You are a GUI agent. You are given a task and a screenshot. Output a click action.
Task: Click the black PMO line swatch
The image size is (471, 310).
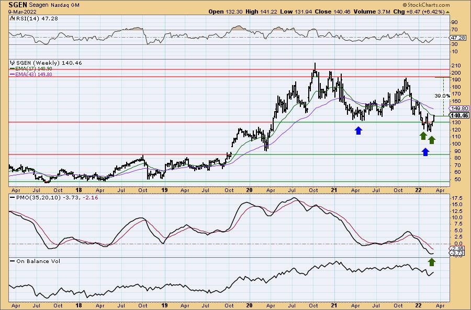(x=13, y=198)
